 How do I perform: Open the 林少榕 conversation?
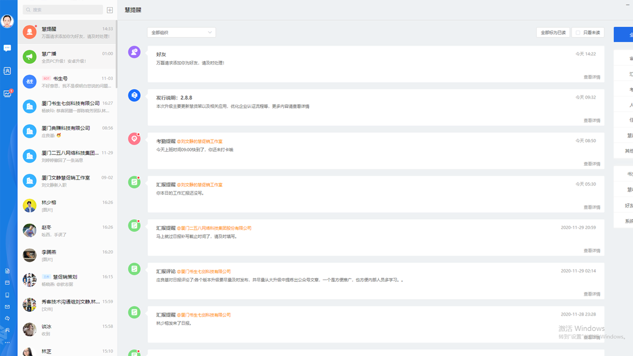coord(68,206)
